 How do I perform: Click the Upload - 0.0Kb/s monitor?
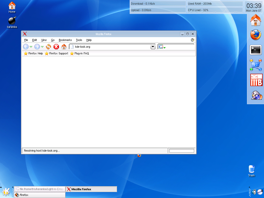(x=158, y=10)
